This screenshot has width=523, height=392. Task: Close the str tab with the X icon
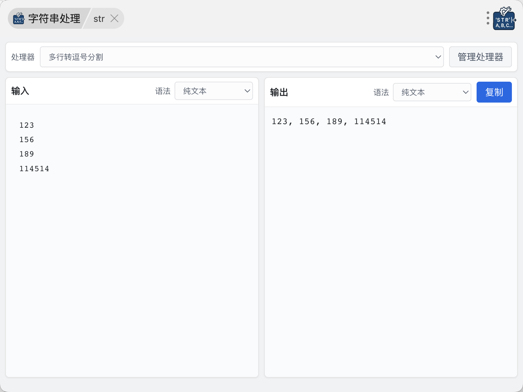[x=114, y=19]
